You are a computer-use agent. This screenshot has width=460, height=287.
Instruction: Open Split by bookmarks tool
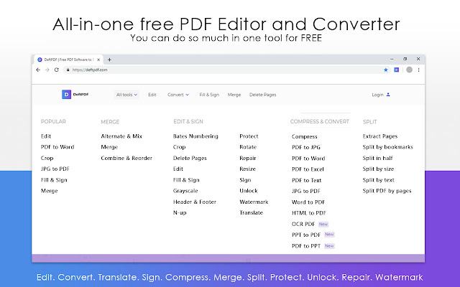tap(387, 146)
